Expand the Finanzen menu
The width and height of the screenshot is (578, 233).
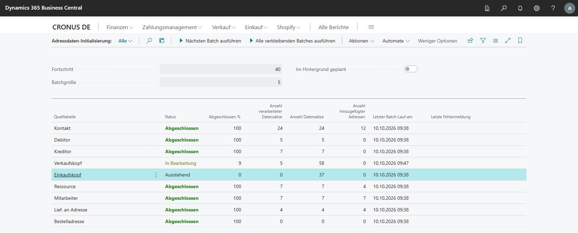pyautogui.click(x=120, y=27)
